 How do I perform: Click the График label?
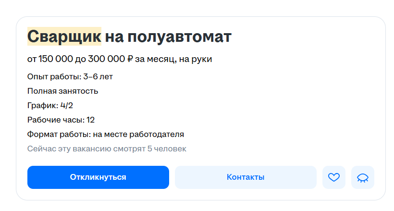point(43,105)
